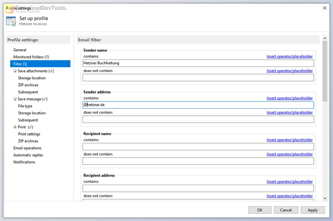Viewport: 333px width, 221px height.
Task: Insert operator for Sender name contains
Action: pos(289,56)
